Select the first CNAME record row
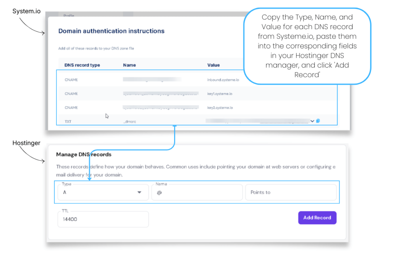Image resolution: width=398 pixels, height=265 pixels. click(x=155, y=80)
